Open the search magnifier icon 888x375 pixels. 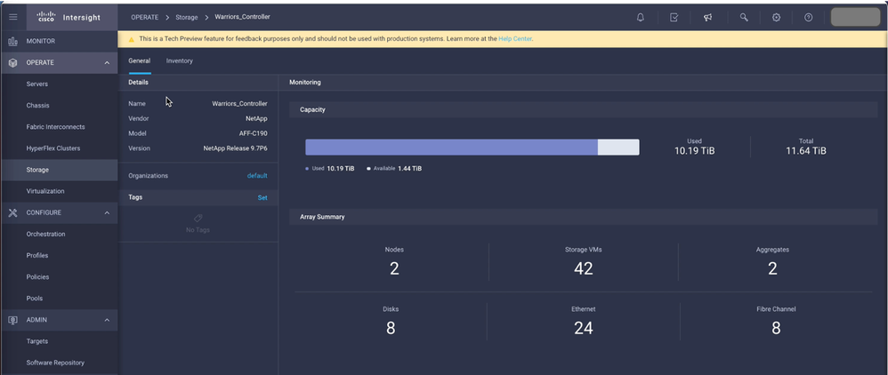point(744,18)
